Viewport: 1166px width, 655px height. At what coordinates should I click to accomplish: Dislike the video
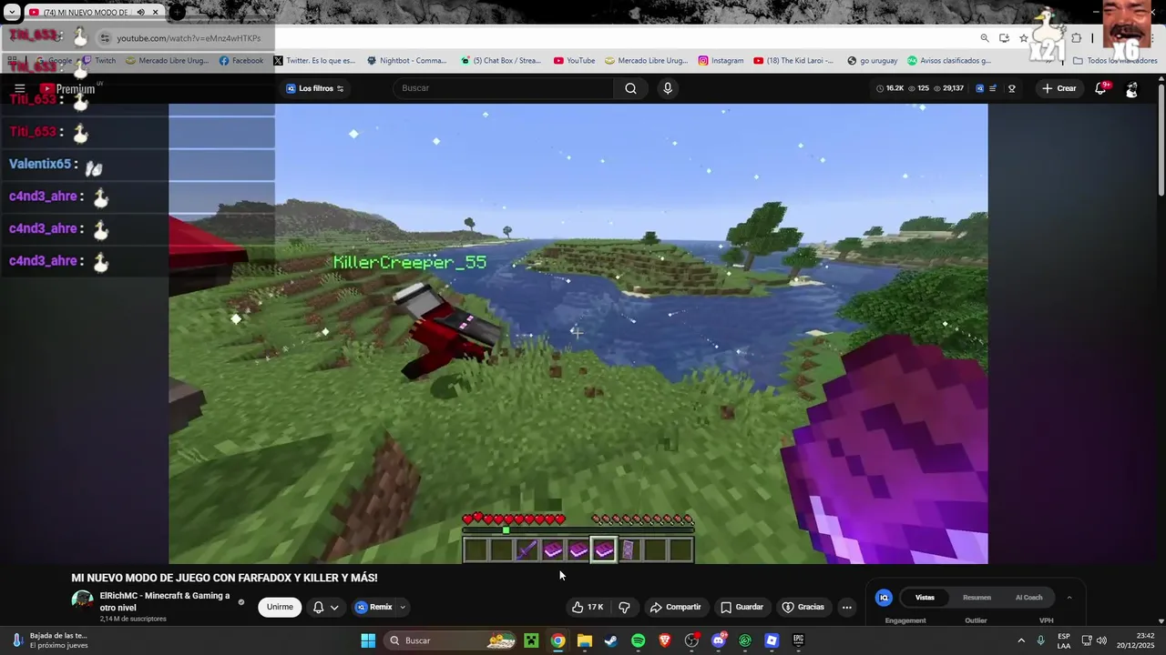[625, 607]
